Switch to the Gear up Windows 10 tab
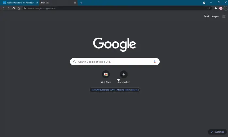Screen dimensions: 228x137 point(20,3)
